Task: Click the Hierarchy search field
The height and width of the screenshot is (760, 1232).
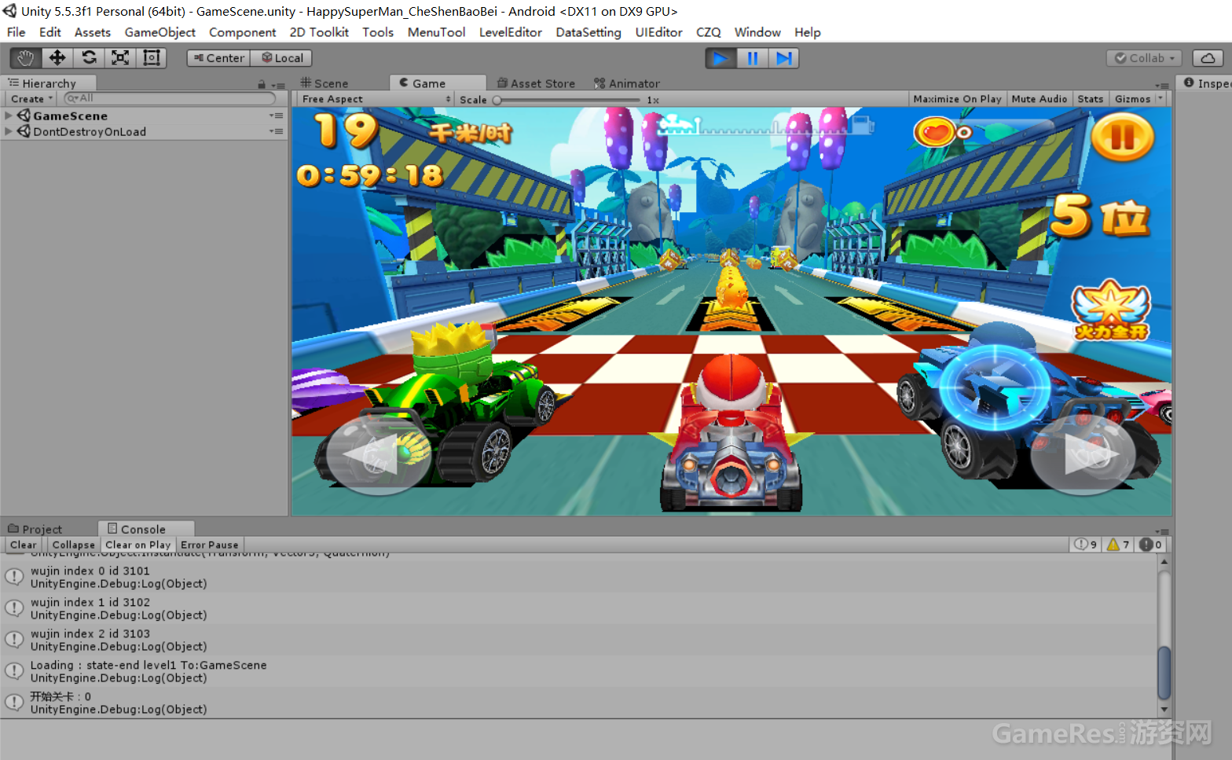Action: pyautogui.click(x=170, y=98)
